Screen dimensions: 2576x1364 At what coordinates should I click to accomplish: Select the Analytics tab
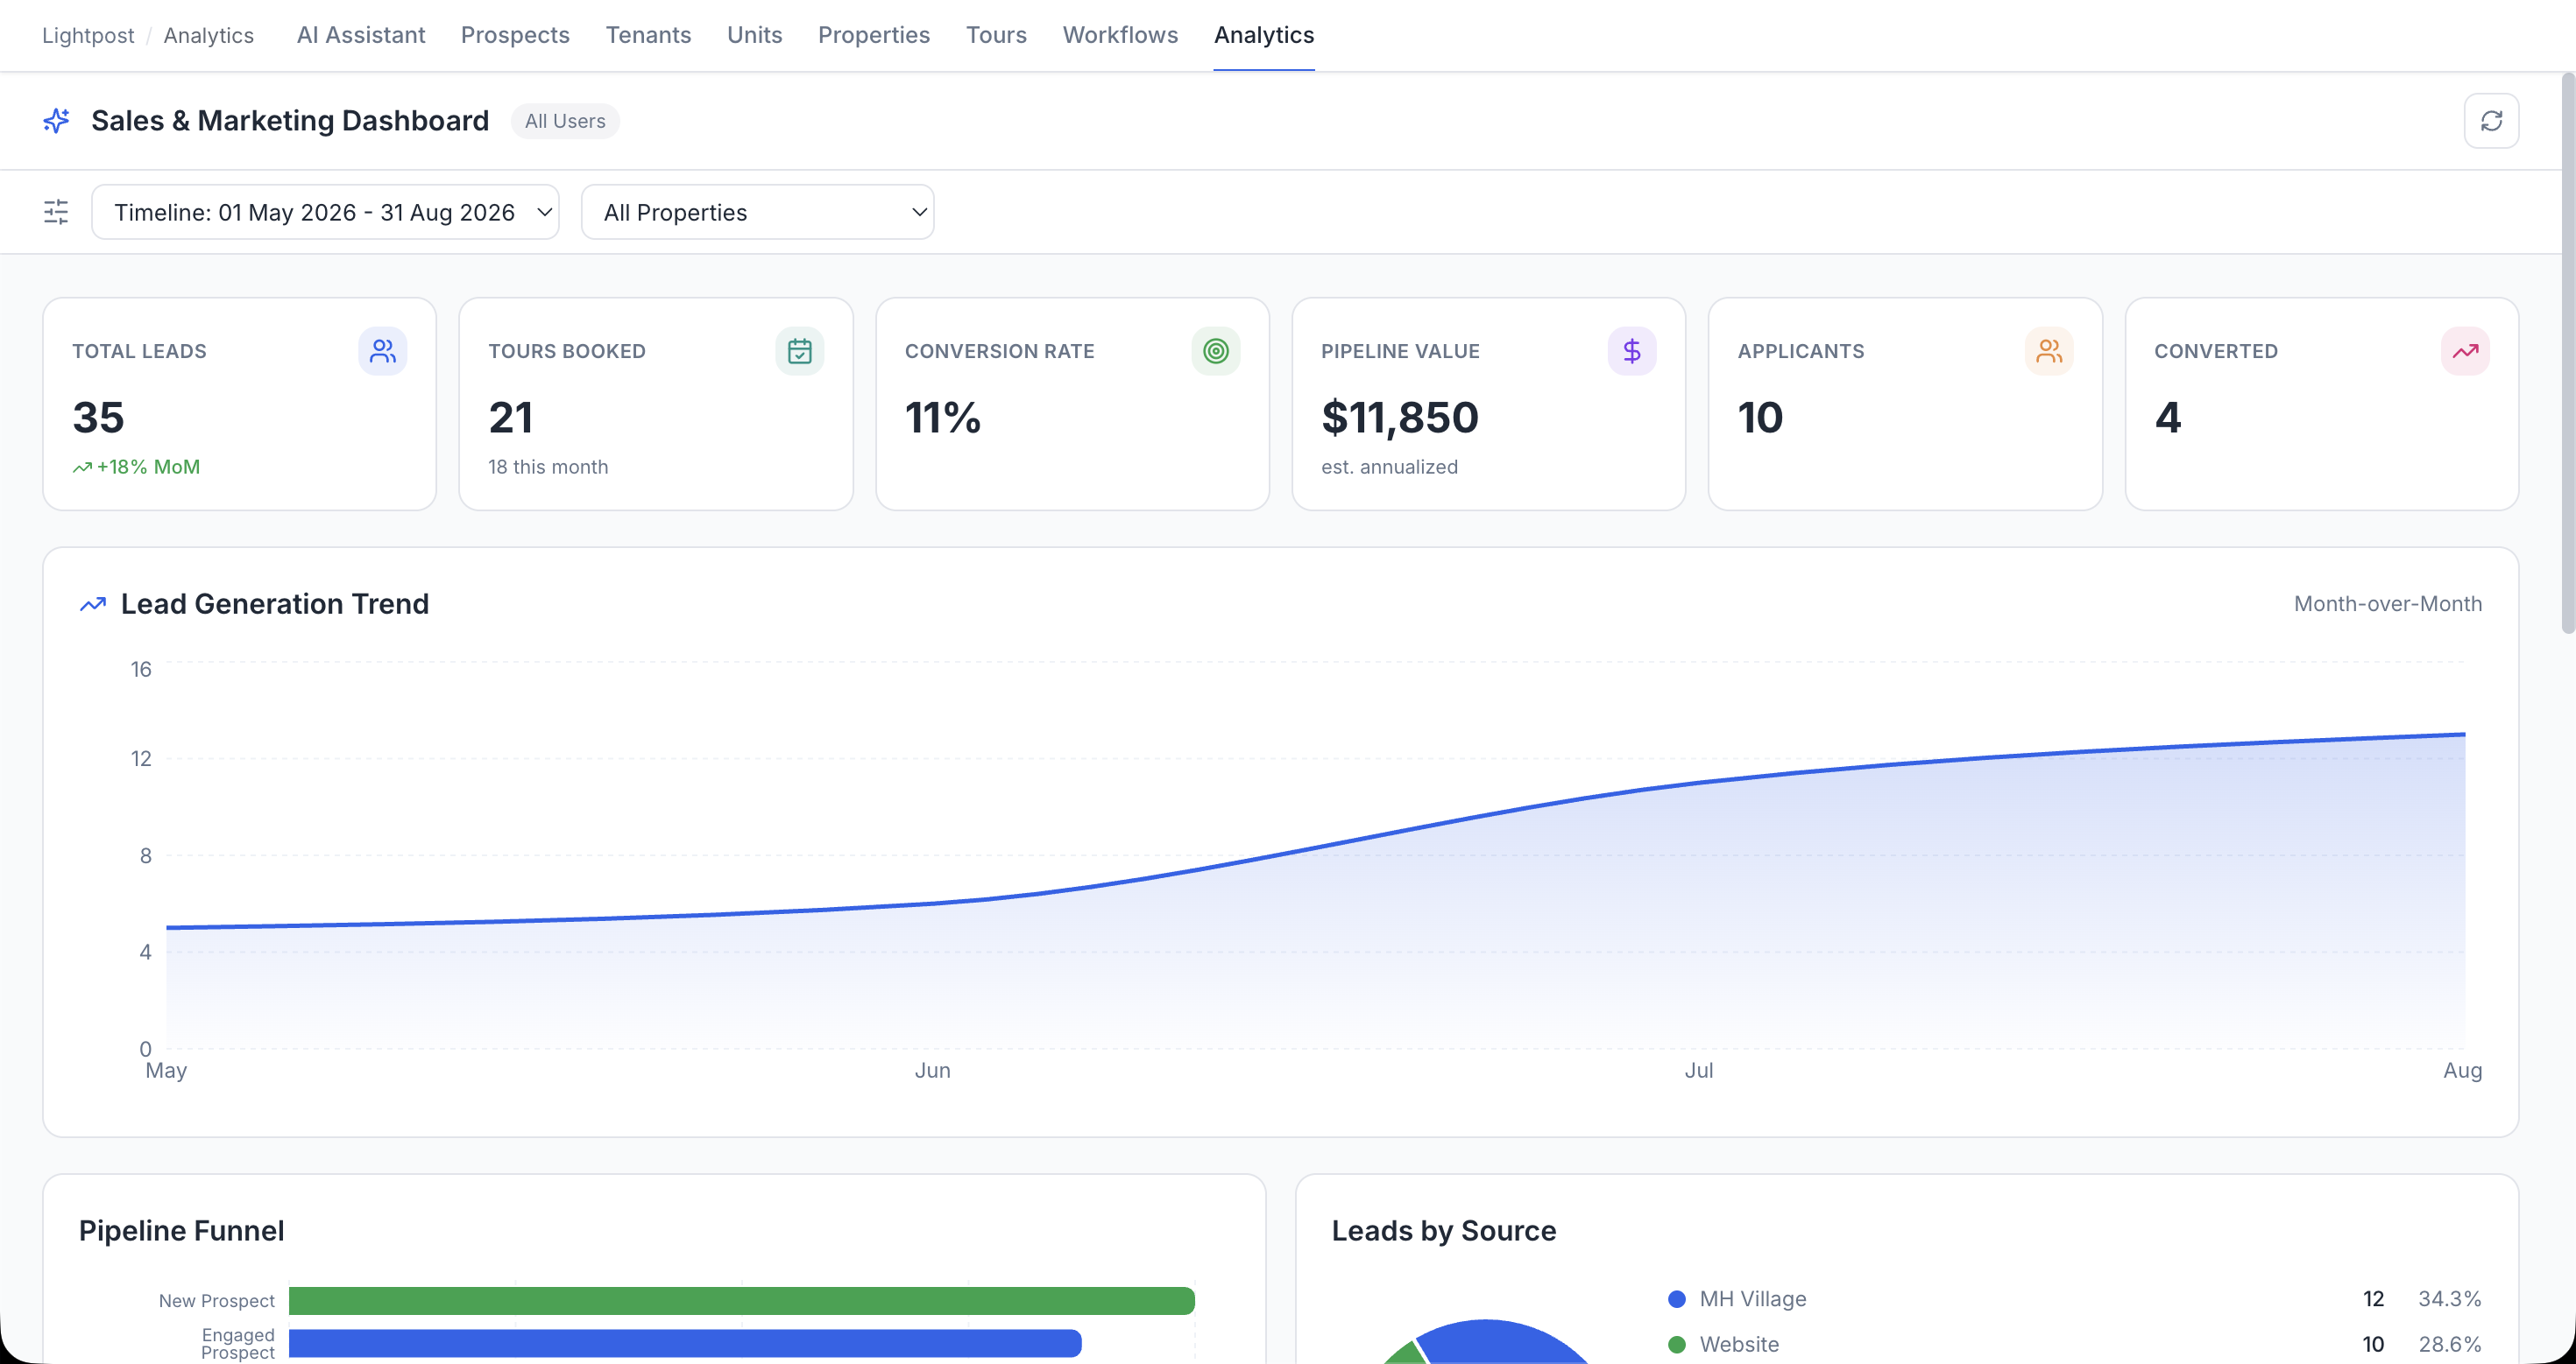[1264, 35]
